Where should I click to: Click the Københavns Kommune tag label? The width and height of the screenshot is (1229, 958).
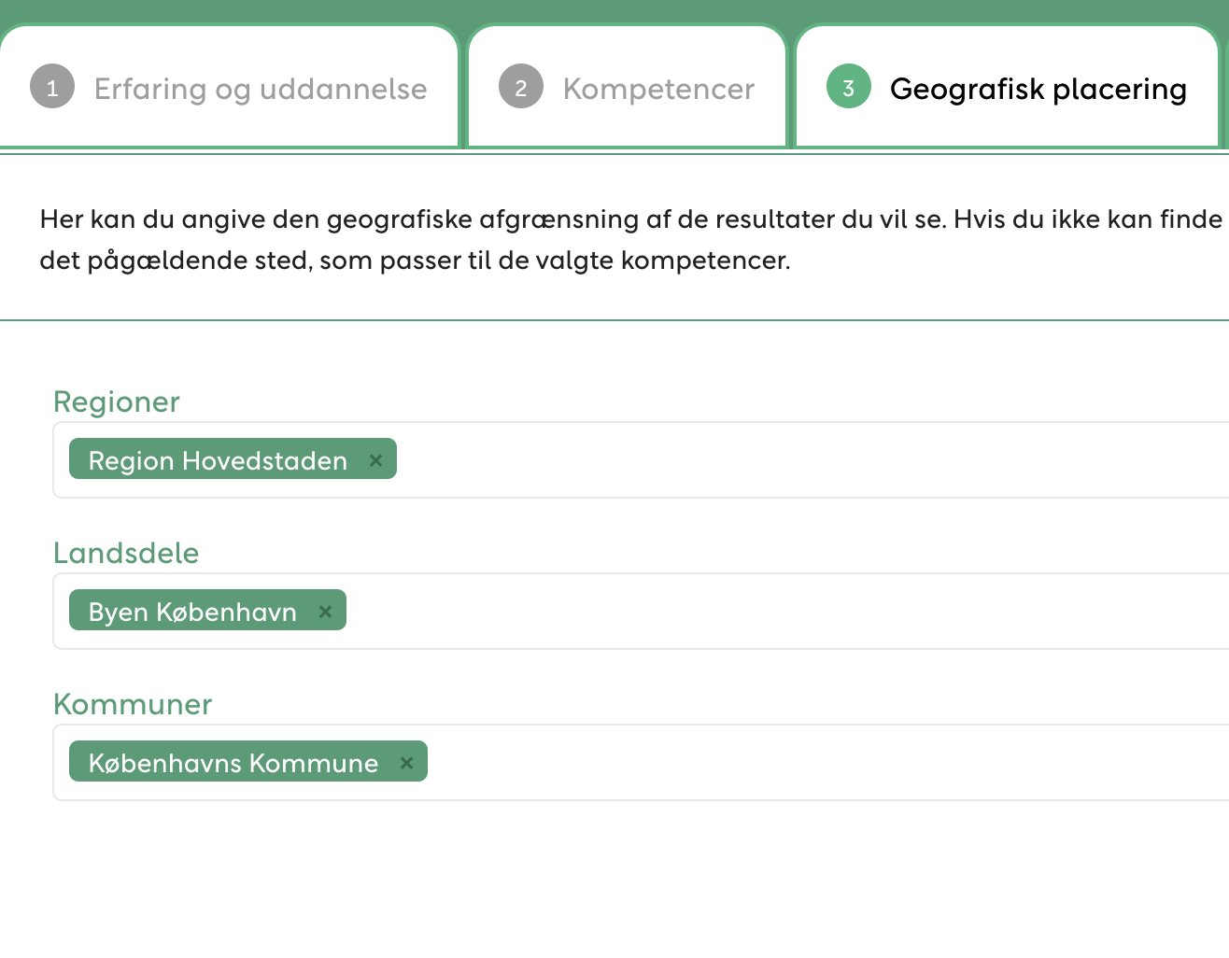coord(233,763)
